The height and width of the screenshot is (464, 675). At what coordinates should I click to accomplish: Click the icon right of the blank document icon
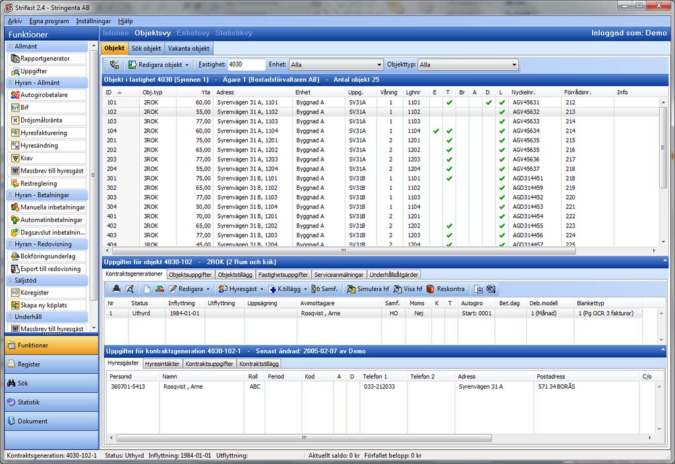point(160,289)
